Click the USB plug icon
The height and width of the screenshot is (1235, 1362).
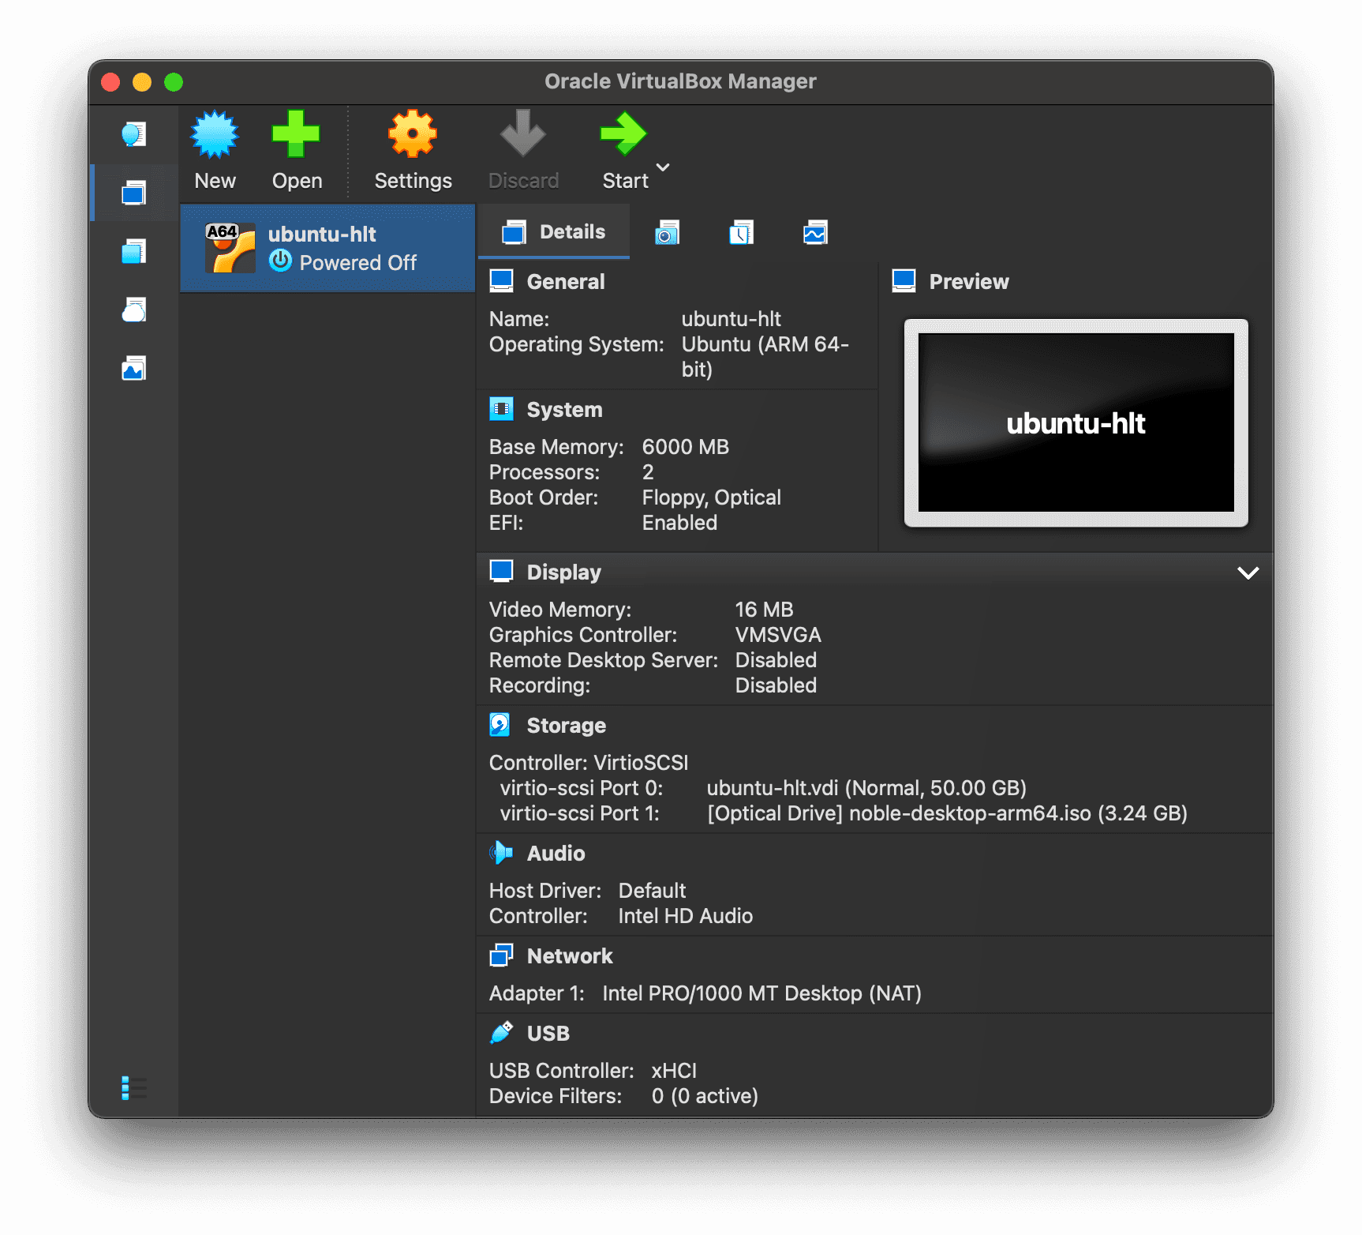click(502, 1033)
